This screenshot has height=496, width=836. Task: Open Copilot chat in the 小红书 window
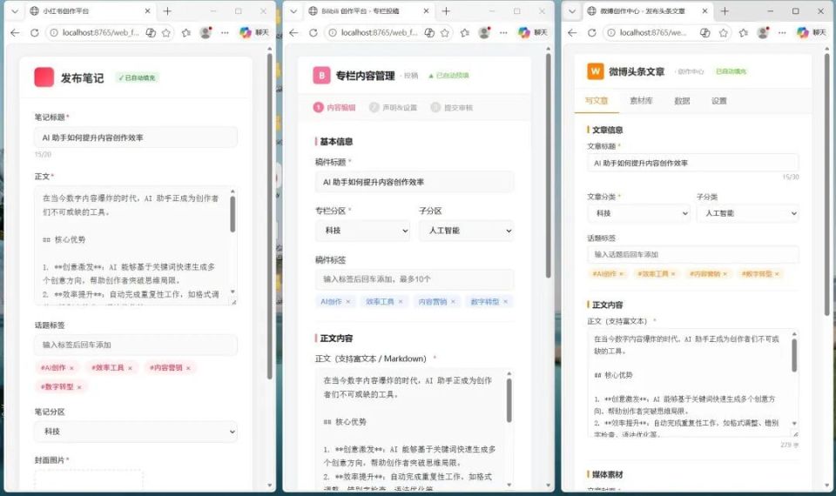253,33
